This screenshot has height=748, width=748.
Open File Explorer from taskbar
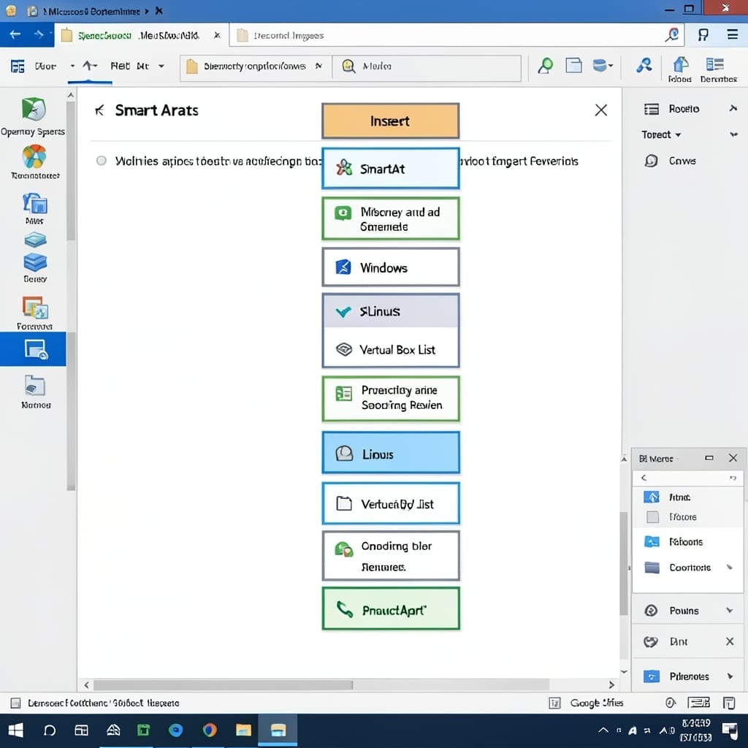pyautogui.click(x=243, y=730)
